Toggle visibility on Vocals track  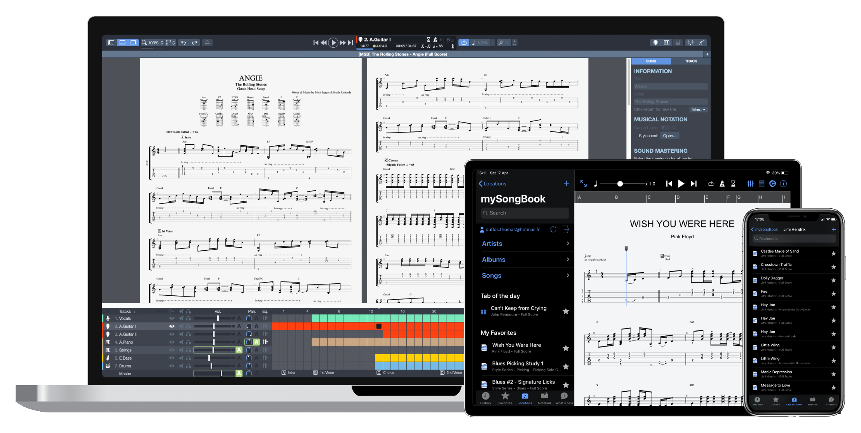click(x=172, y=320)
